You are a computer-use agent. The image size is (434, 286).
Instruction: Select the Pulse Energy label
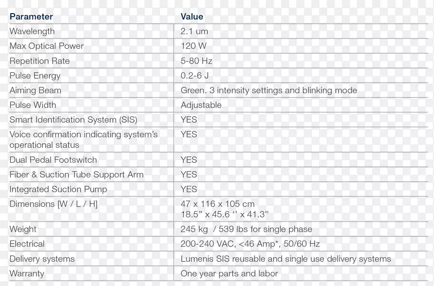35,75
